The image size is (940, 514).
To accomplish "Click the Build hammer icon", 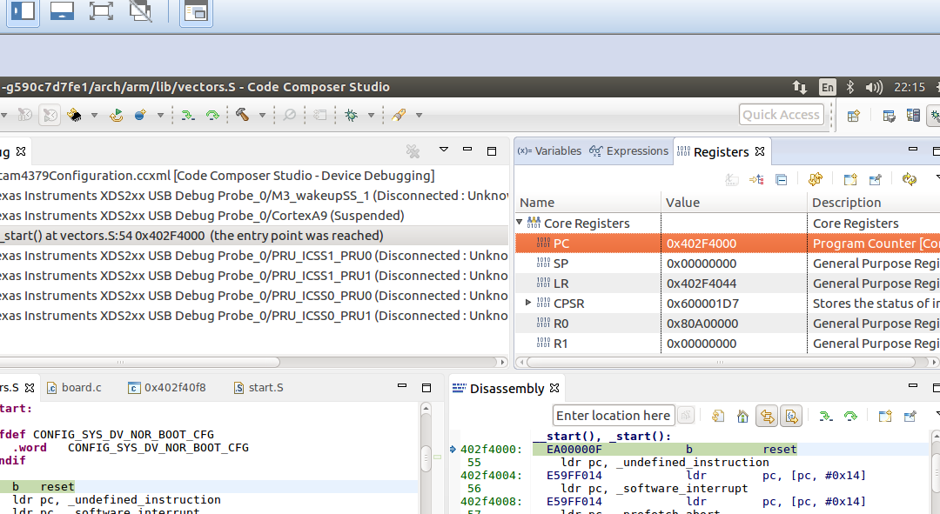I will tap(242, 115).
